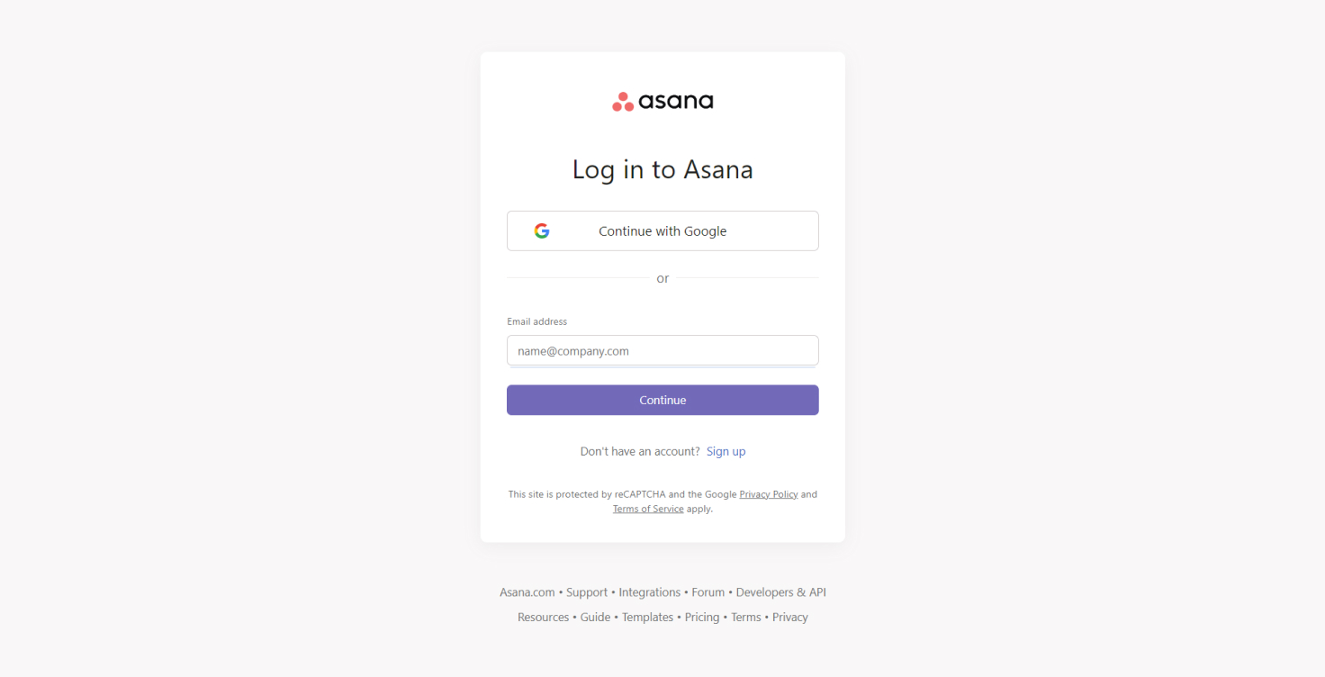Open Developers & API link
Screen dimensions: 1325x677
pos(780,592)
